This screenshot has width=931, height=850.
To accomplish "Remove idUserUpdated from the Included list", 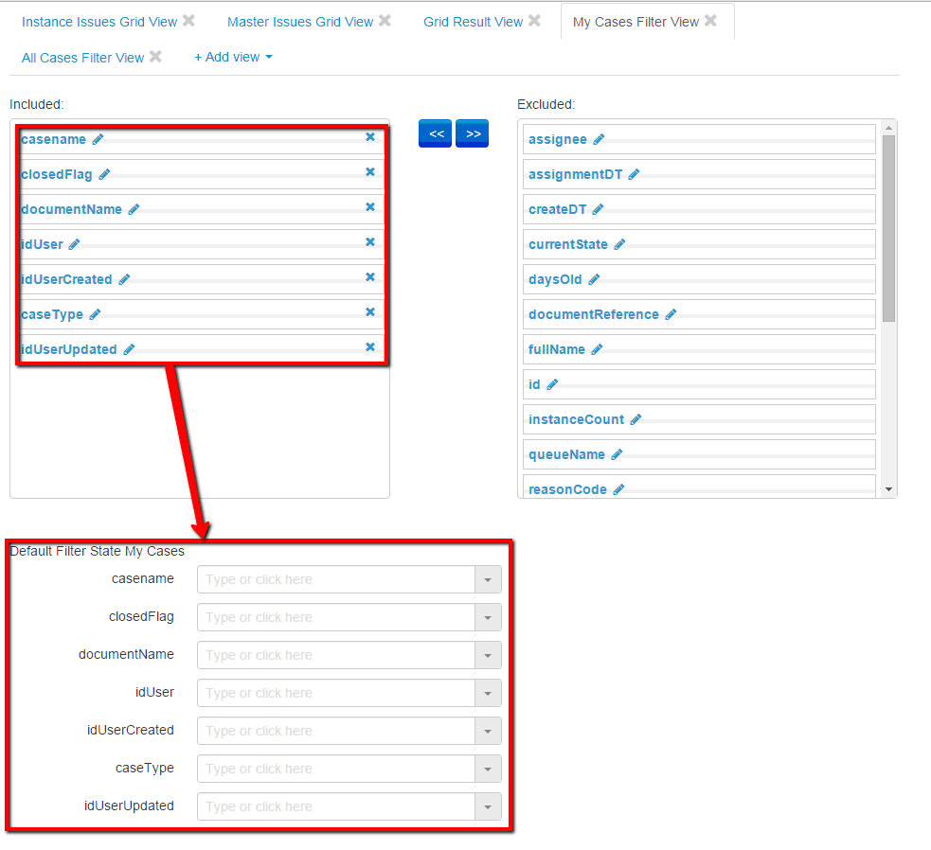I will point(370,347).
